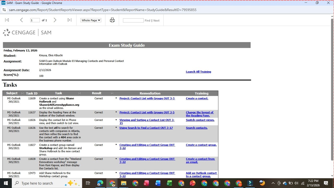This screenshot has height=188, width=334.
Task: Click the Exam Study Guide title banner
Action: [127, 45]
